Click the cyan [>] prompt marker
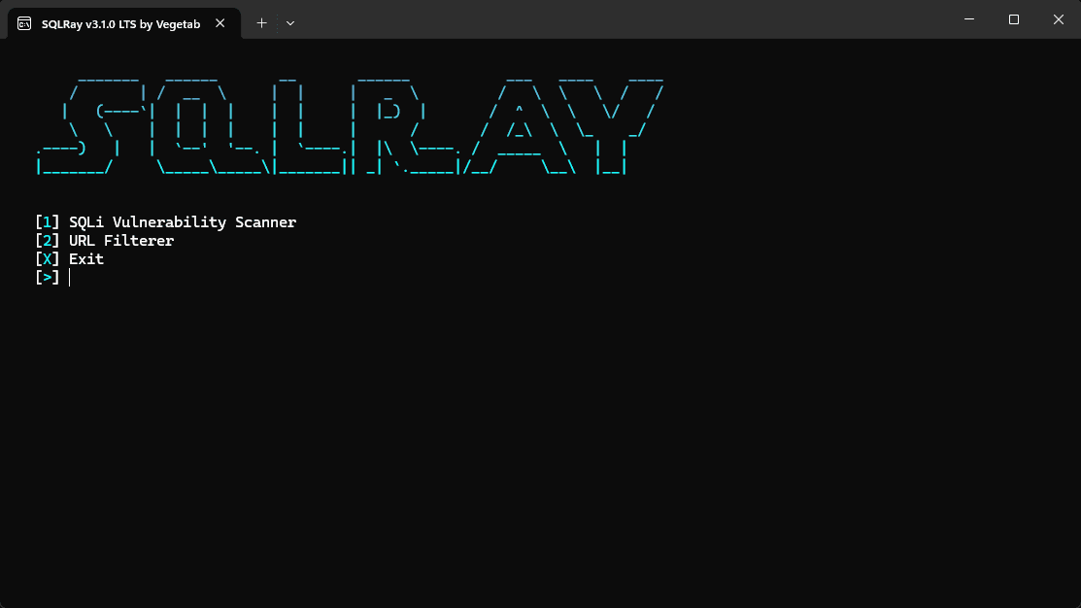The width and height of the screenshot is (1081, 608). tap(47, 277)
